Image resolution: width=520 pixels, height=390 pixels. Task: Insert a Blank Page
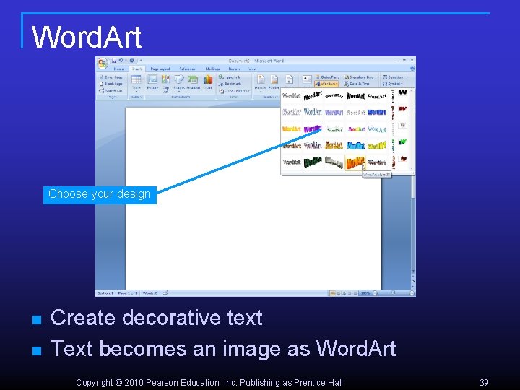point(111,84)
